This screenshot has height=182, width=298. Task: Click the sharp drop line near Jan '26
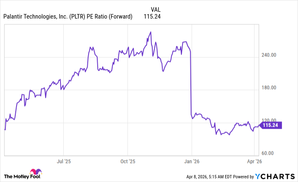(190, 83)
